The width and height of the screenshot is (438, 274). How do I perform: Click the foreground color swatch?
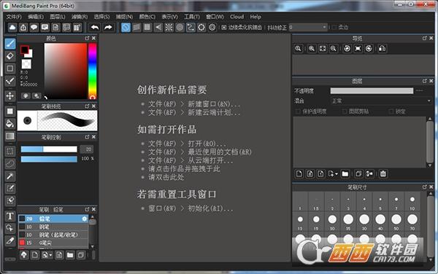(24, 50)
